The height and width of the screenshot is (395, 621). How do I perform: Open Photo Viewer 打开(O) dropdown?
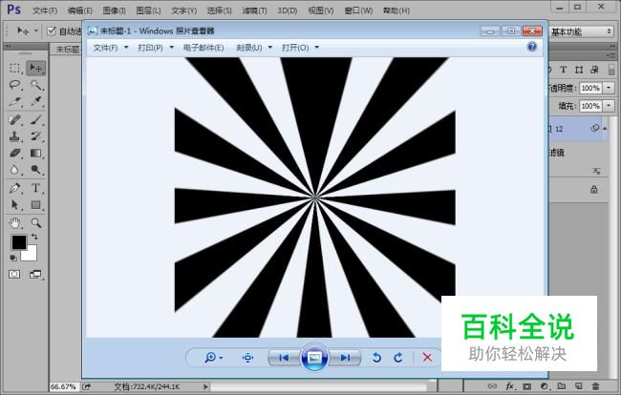(300, 48)
